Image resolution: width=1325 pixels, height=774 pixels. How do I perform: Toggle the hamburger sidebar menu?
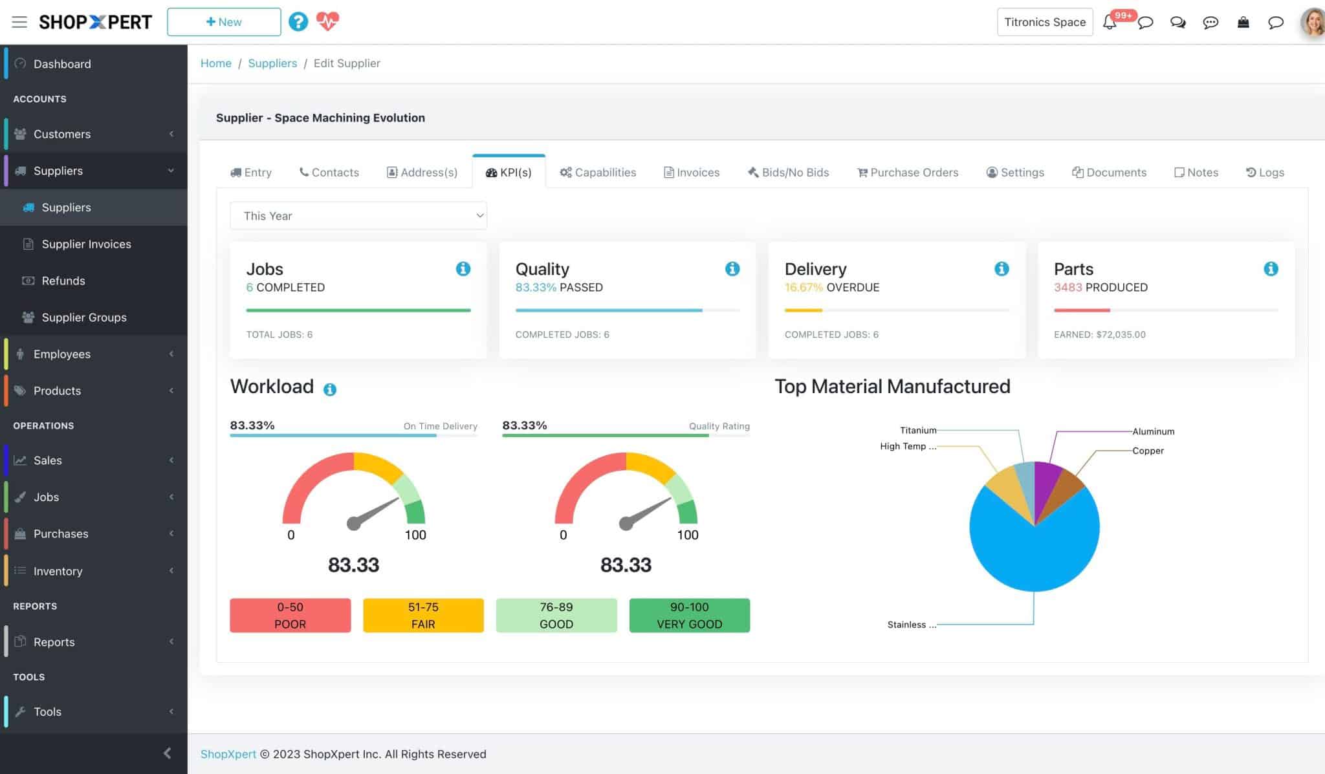point(19,22)
